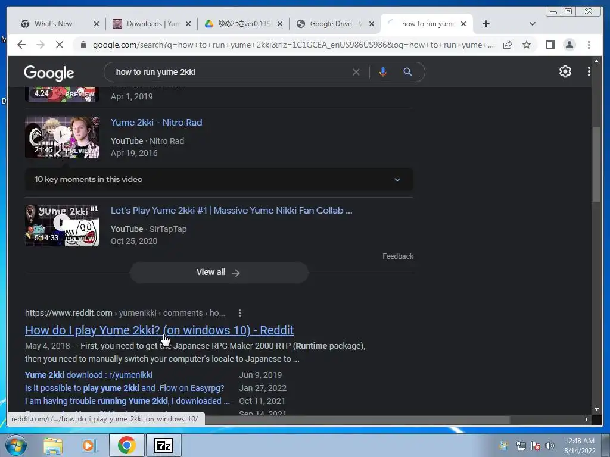
Task: Play the Nitro Rad video thumbnail
Action: click(62, 137)
